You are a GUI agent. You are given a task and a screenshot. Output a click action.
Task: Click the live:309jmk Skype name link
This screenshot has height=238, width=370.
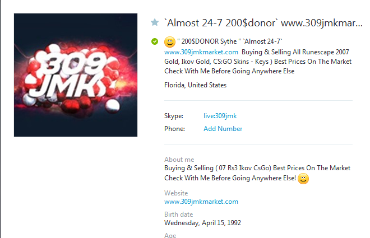[x=220, y=116]
